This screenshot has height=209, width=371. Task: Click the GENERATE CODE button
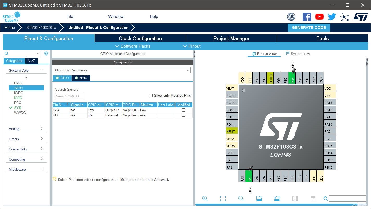(x=309, y=27)
